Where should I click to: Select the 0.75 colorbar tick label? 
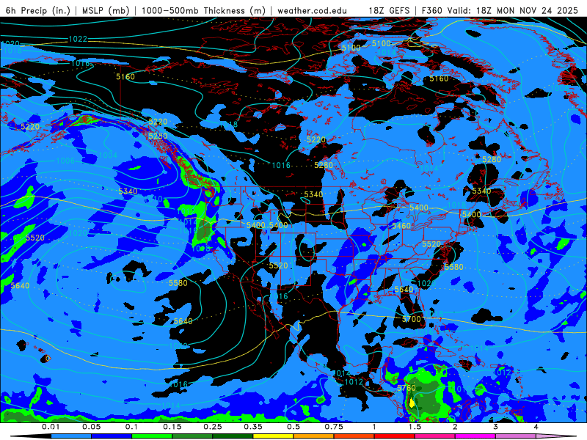click(334, 427)
